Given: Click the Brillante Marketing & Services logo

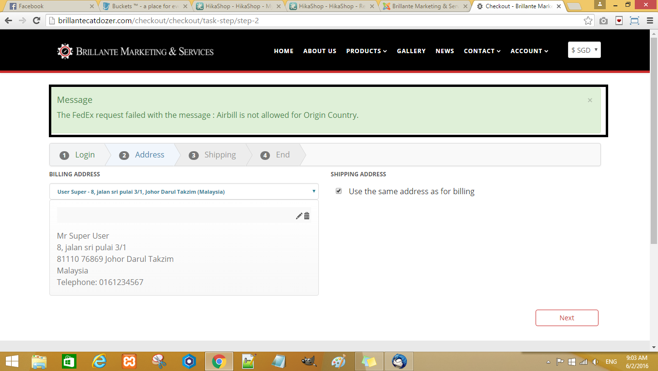Looking at the screenshot, I should click(135, 51).
